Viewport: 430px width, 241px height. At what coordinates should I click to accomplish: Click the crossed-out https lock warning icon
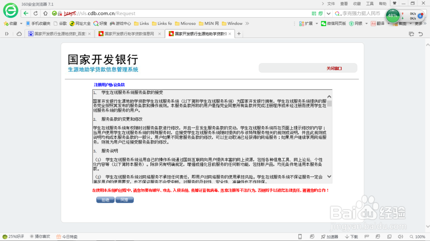click(x=60, y=13)
